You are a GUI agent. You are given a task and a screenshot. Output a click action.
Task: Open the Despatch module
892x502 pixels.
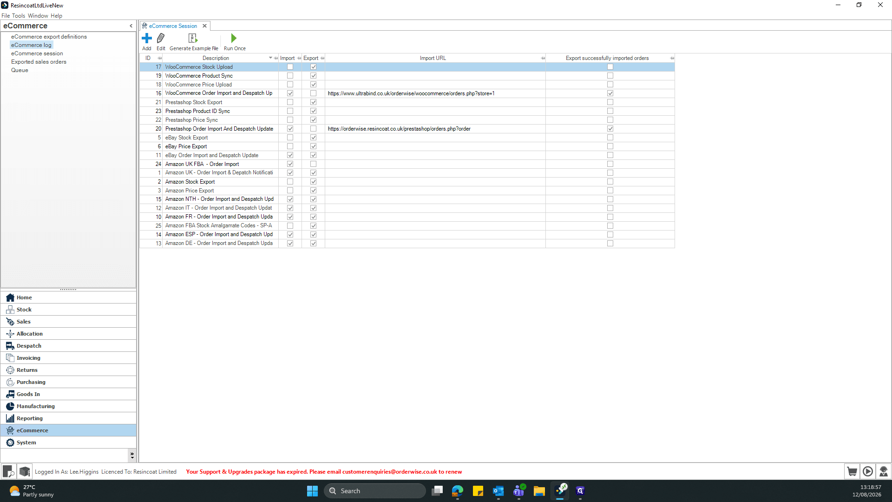68,346
